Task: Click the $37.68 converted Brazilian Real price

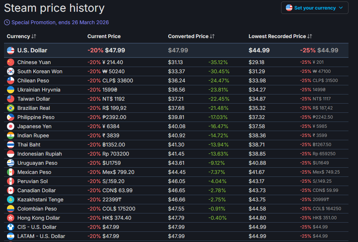Action: pyautogui.click(x=176, y=108)
